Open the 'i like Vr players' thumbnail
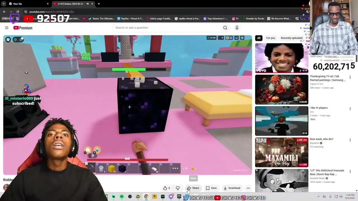Viewport: 358px width, 201px height. point(282,121)
